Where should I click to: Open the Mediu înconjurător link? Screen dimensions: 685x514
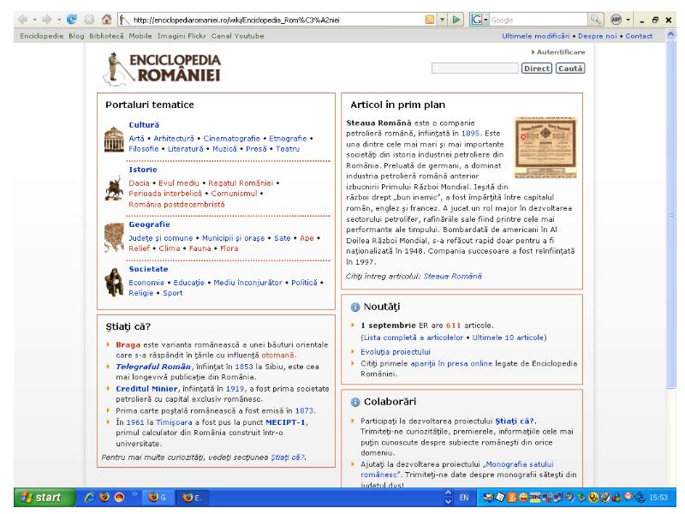247,283
